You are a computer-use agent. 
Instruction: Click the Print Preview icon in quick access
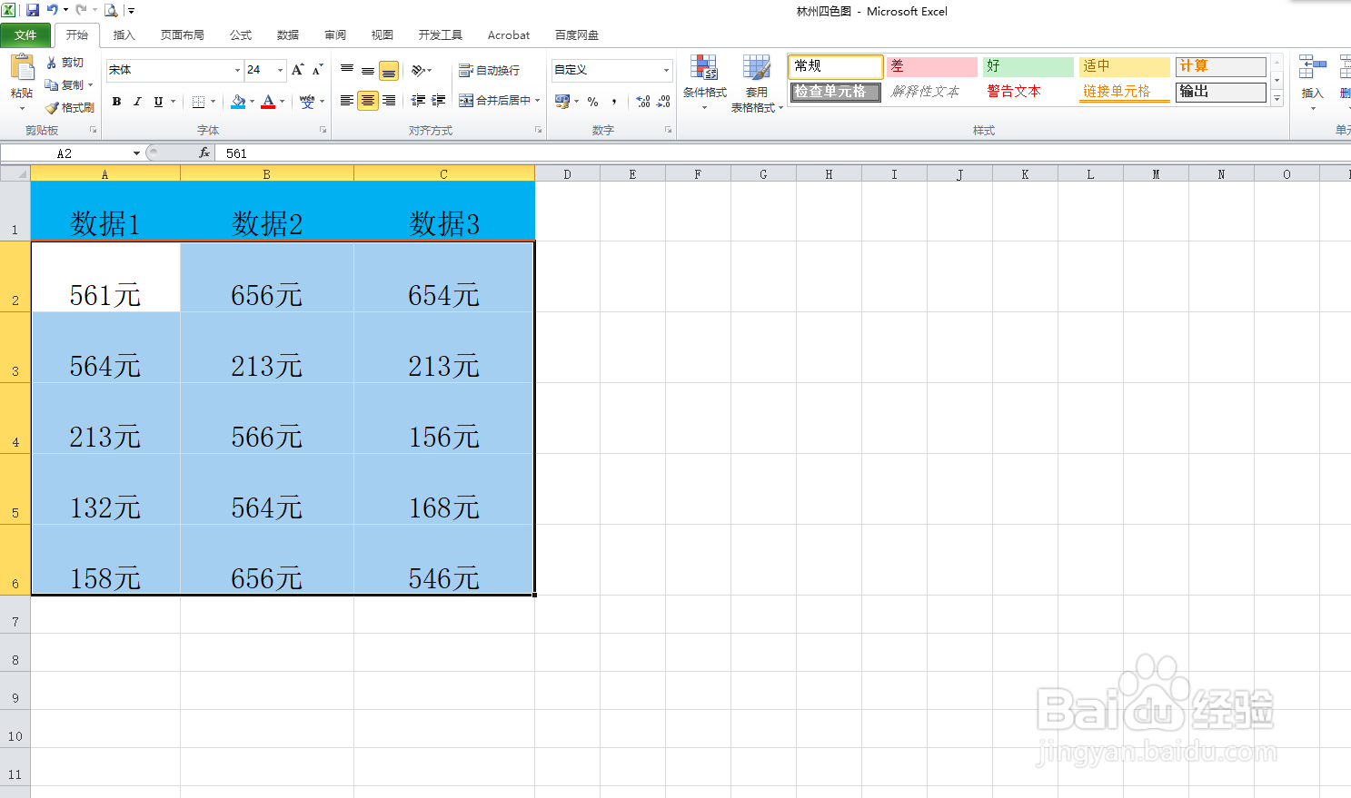coord(111,10)
